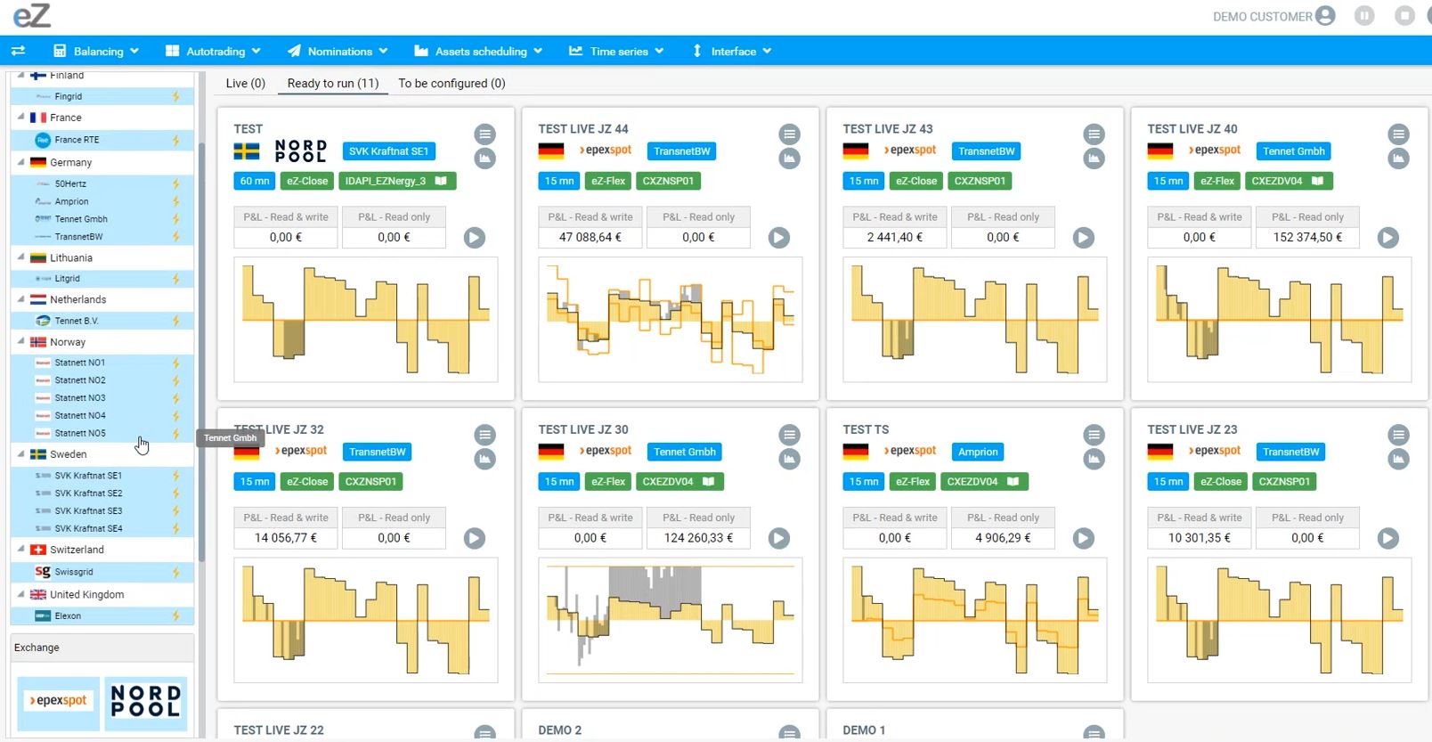This screenshot has height=742, width=1432.
Task: Open chart icon on TEST LIVE JZ 43 card
Action: click(x=1094, y=159)
